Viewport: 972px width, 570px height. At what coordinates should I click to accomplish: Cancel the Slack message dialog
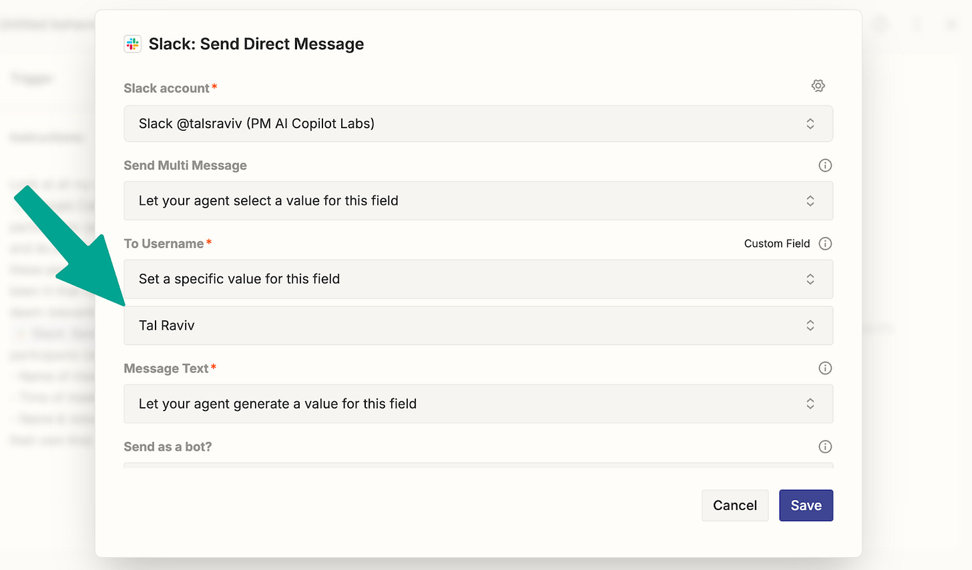(735, 505)
